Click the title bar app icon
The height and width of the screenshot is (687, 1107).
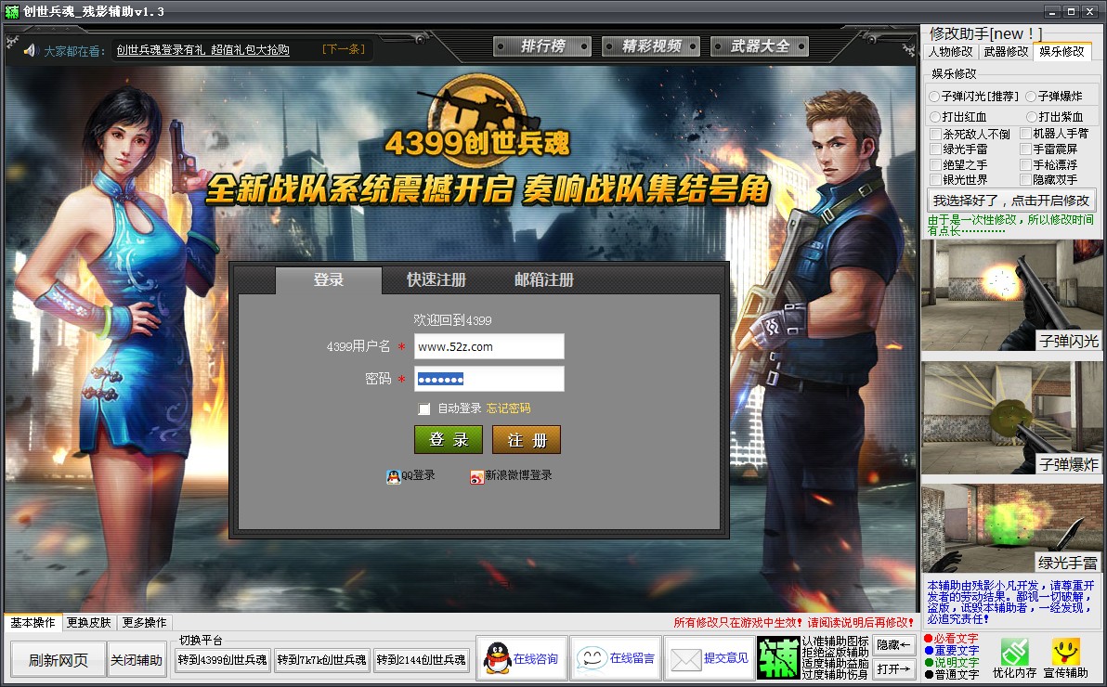click(x=11, y=11)
